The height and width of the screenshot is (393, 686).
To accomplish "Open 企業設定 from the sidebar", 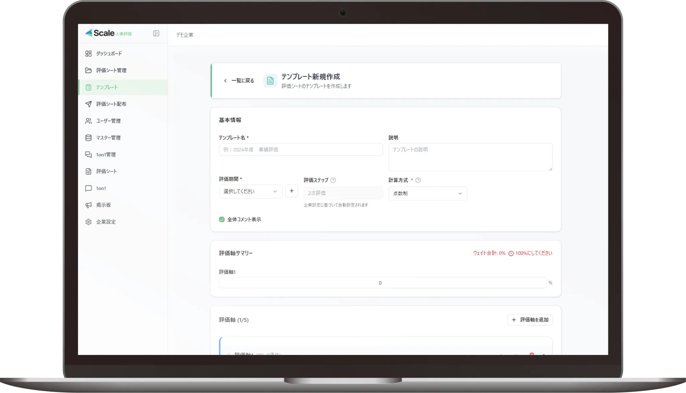I will pyautogui.click(x=105, y=222).
